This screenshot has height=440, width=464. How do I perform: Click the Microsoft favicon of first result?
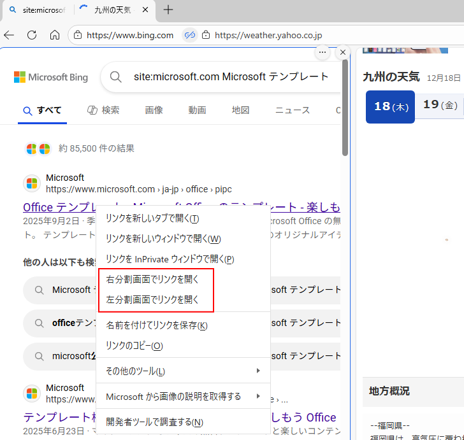(32, 183)
